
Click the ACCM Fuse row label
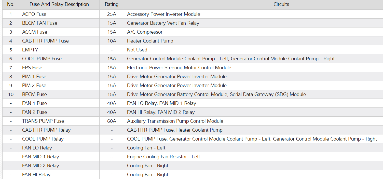coord(35,32)
